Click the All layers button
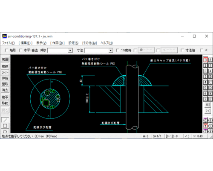 click(x=208, y=105)
